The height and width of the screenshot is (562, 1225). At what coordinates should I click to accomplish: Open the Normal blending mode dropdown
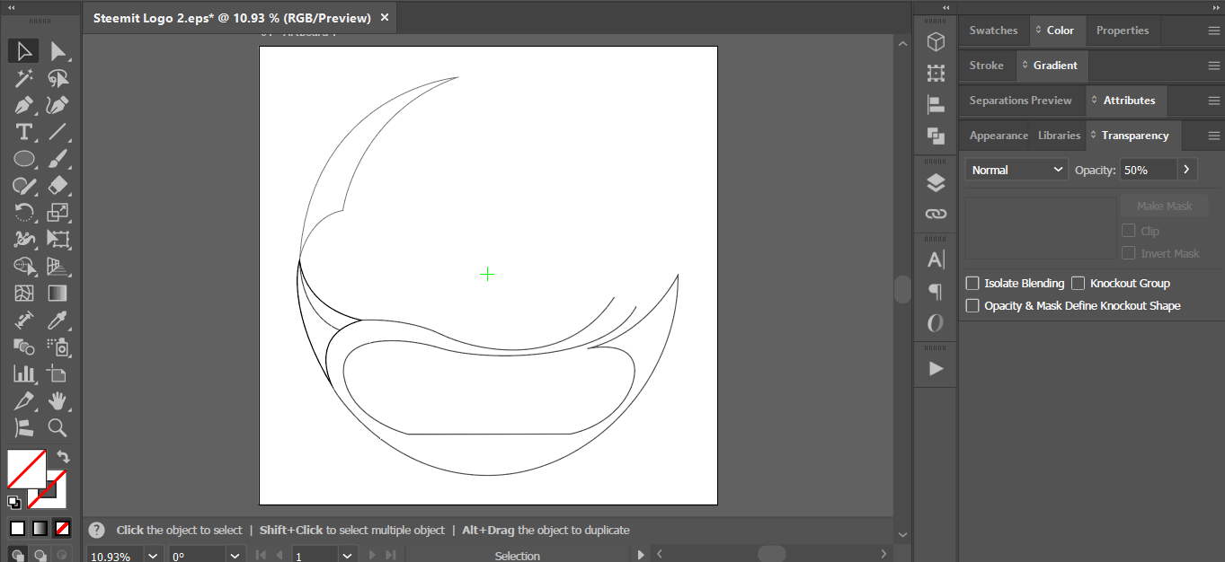click(x=1016, y=170)
